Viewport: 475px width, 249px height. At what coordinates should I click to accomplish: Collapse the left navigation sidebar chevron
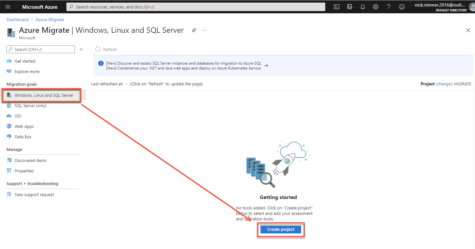click(x=81, y=49)
